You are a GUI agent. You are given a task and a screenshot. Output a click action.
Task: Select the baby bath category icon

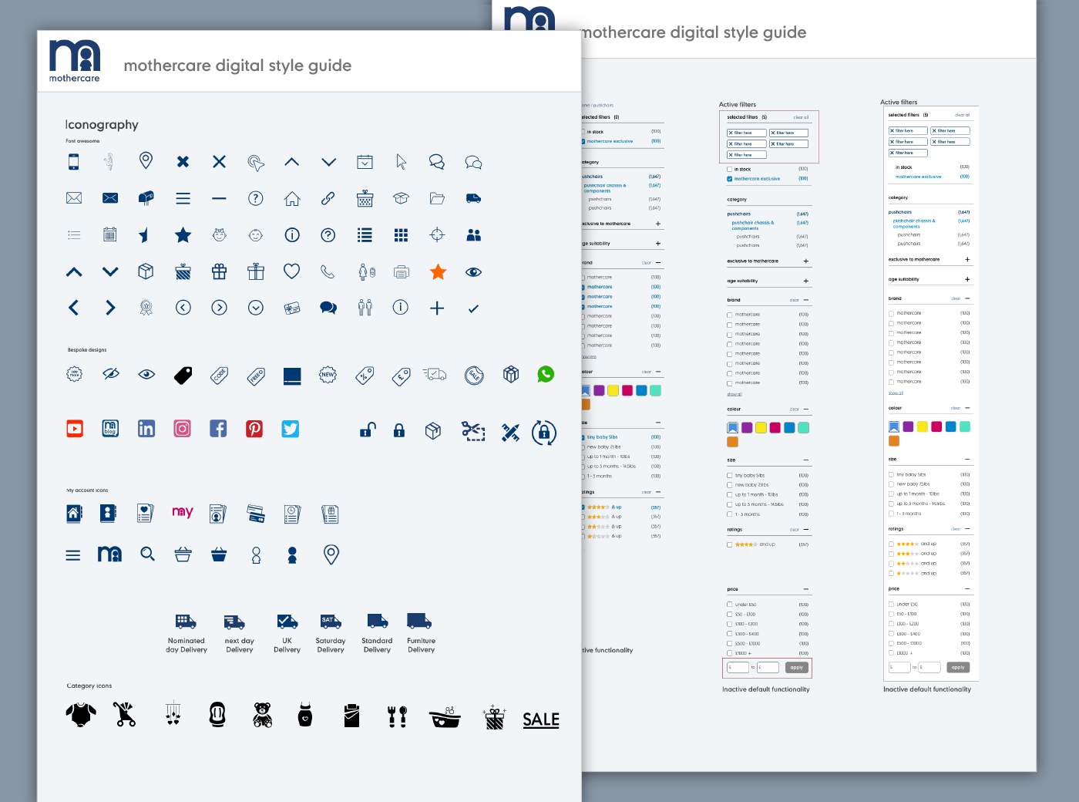coord(445,718)
